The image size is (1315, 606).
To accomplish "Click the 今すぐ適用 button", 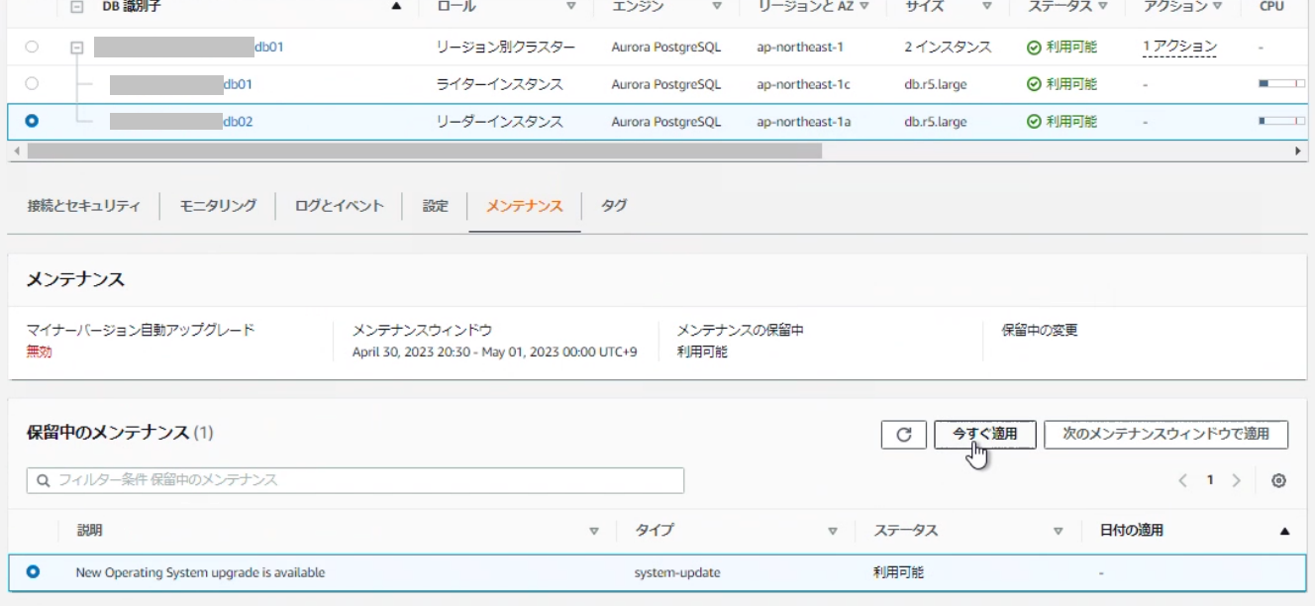I will (x=985, y=434).
